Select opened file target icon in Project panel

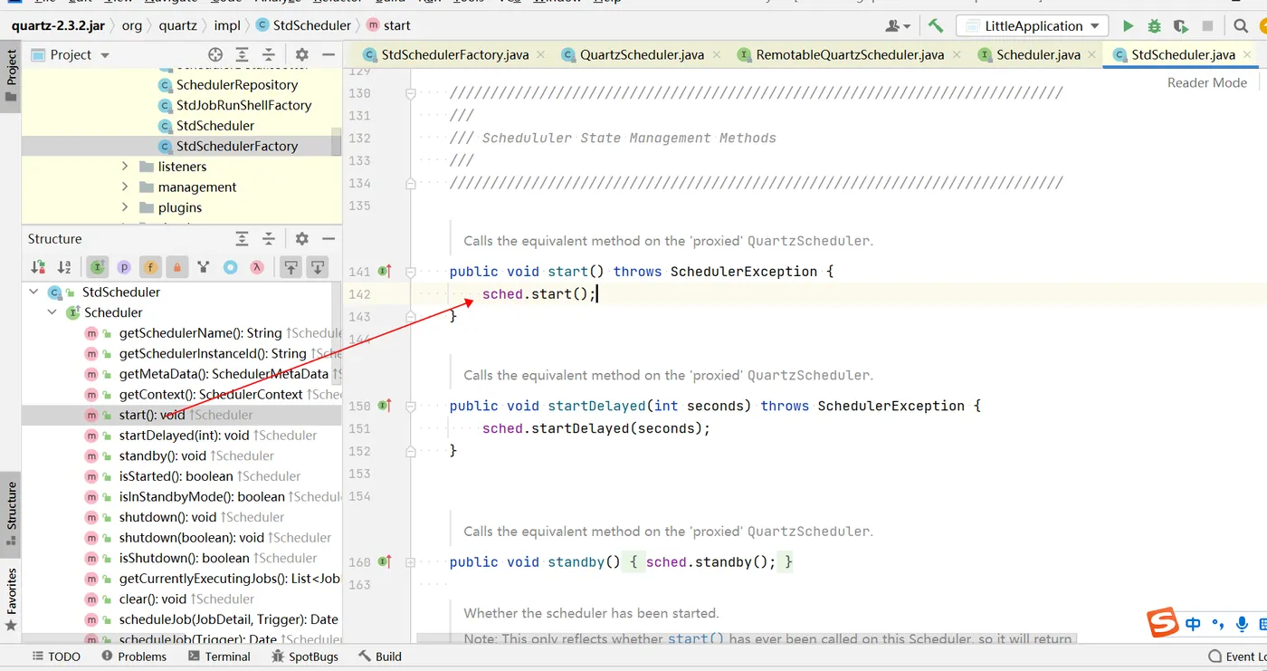(215, 55)
